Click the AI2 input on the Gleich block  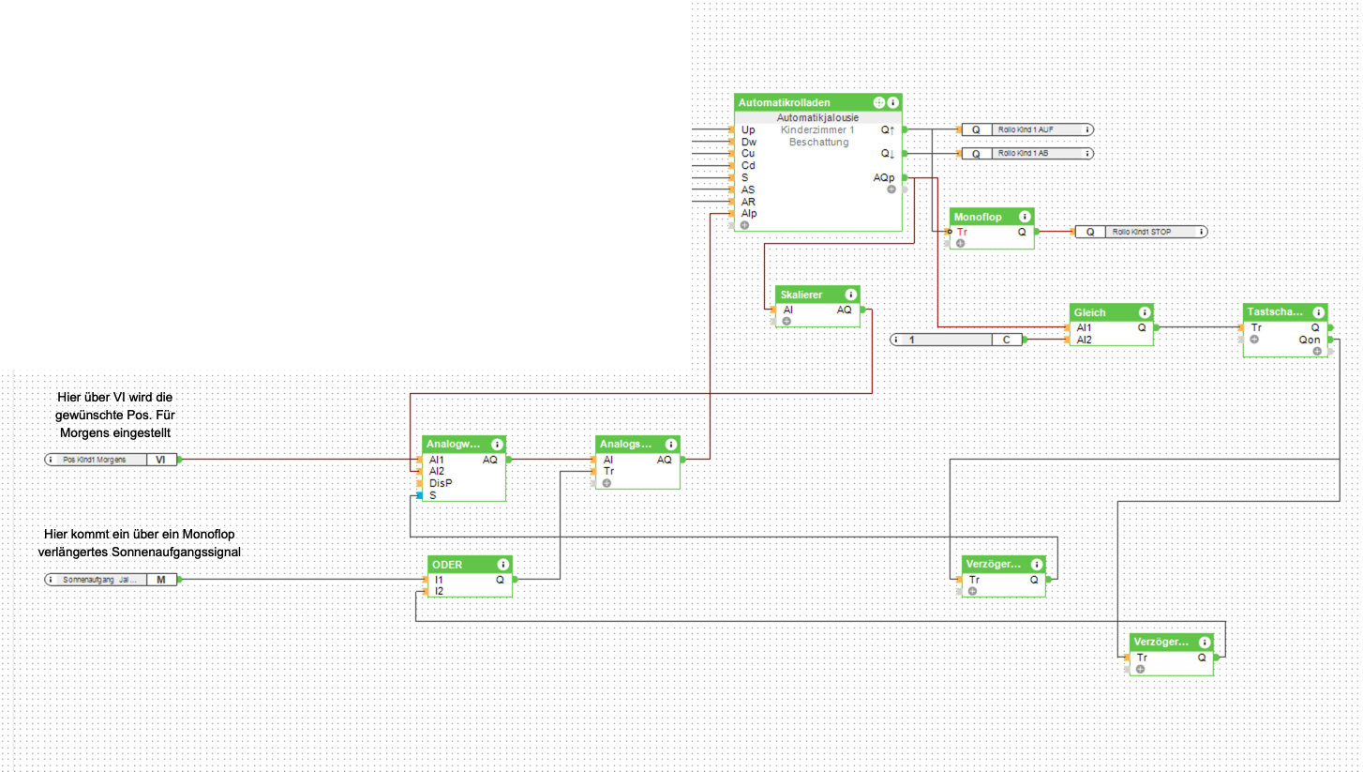[1085, 340]
